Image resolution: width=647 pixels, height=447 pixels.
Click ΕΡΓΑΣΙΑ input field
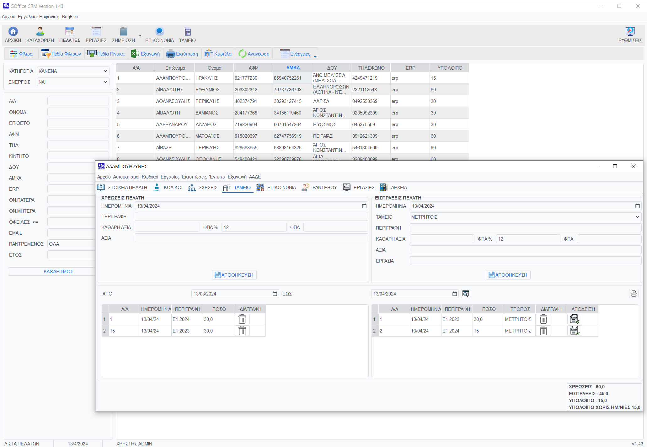pyautogui.click(x=525, y=261)
